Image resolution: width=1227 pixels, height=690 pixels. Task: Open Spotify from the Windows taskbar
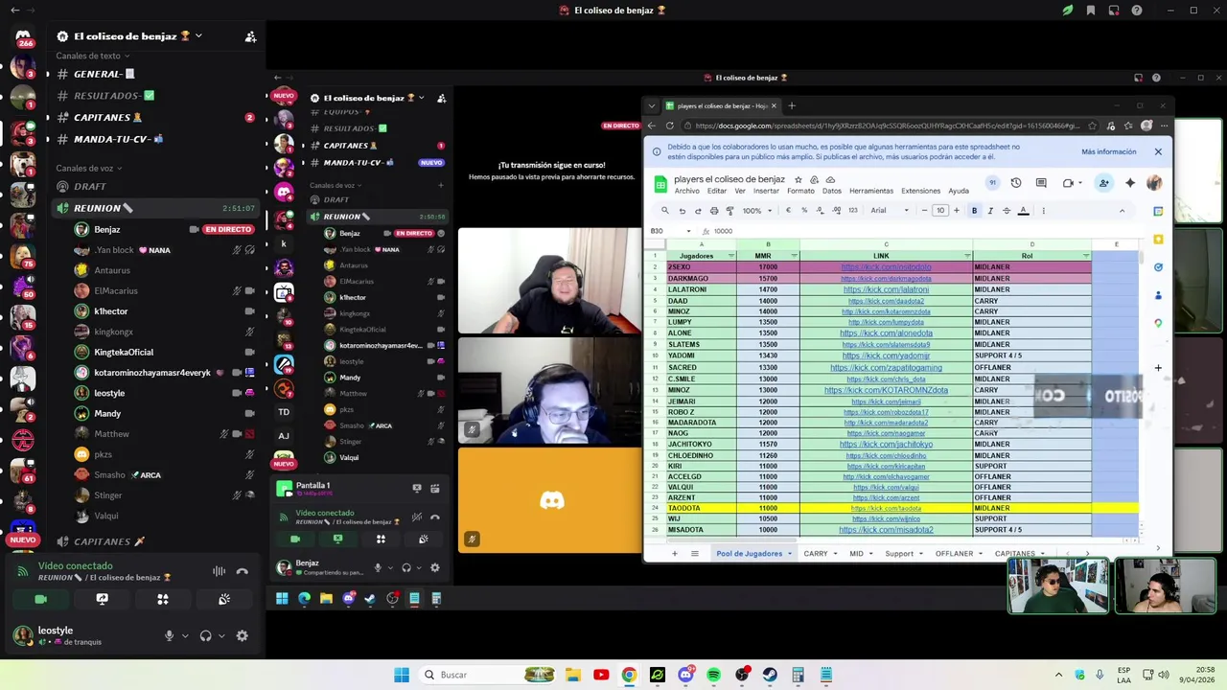[713, 675]
